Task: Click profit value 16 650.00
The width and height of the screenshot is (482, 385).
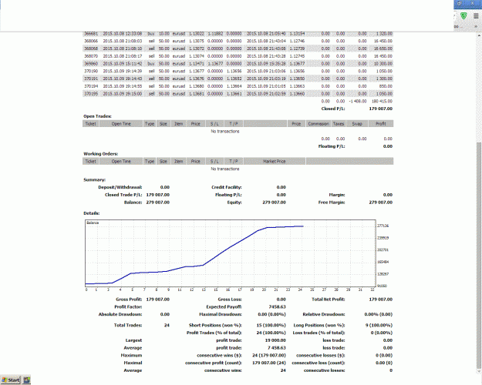Action: point(383,49)
